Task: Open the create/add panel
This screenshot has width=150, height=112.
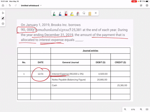Action: (x=3, y=24)
